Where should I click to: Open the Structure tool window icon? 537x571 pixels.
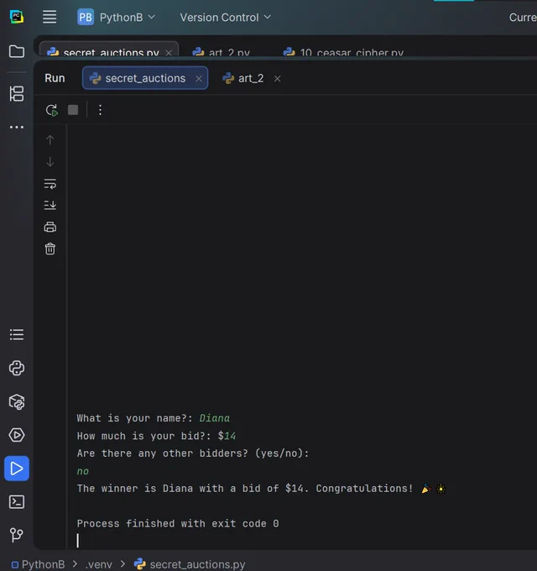click(x=17, y=94)
